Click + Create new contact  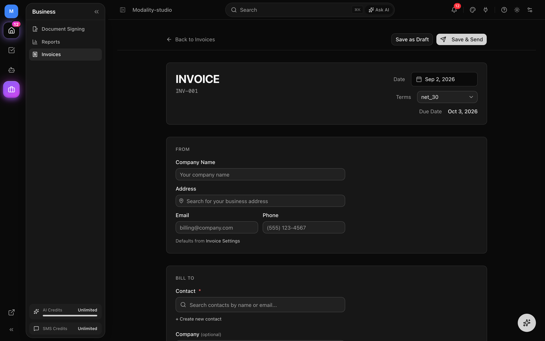(x=199, y=319)
